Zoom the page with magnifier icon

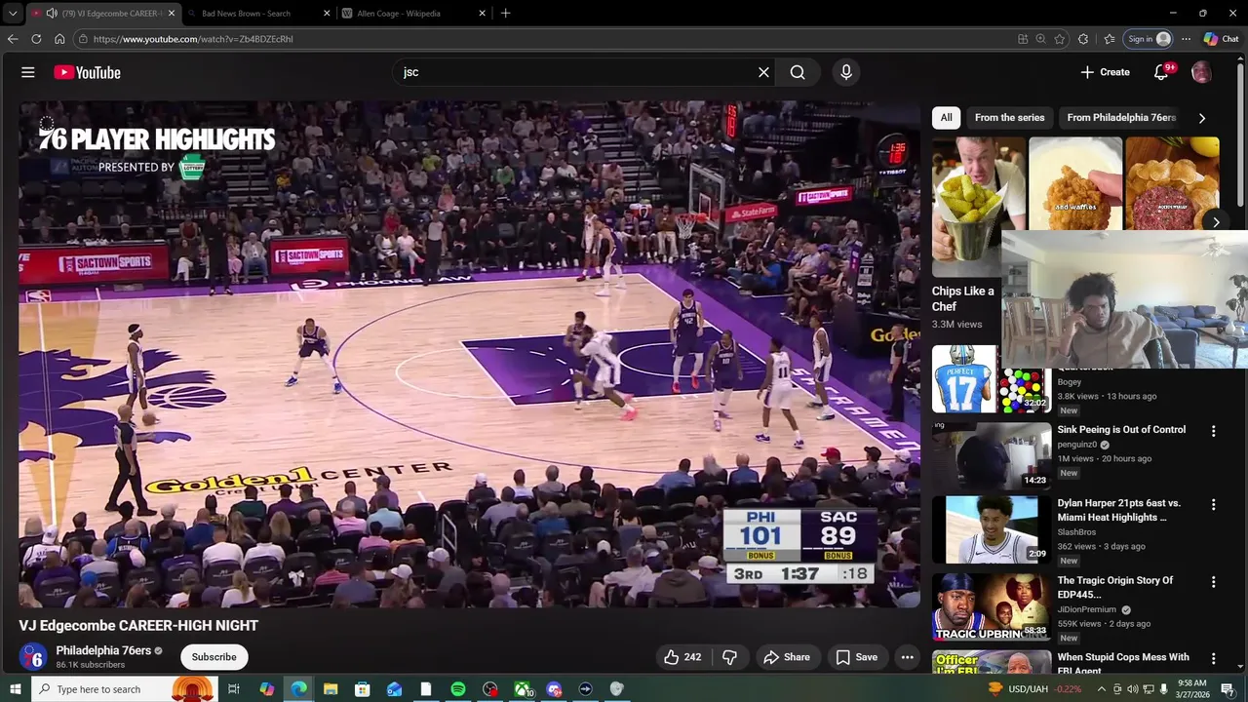point(1041,39)
